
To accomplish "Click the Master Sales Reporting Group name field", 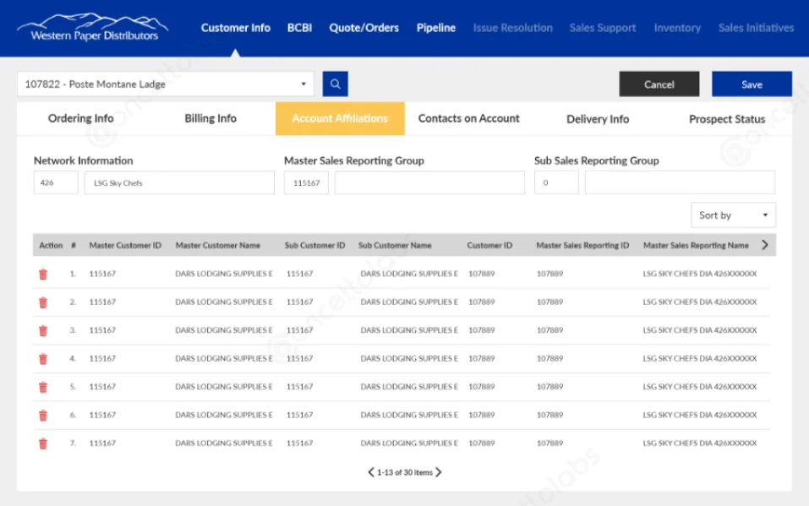I will coord(428,182).
